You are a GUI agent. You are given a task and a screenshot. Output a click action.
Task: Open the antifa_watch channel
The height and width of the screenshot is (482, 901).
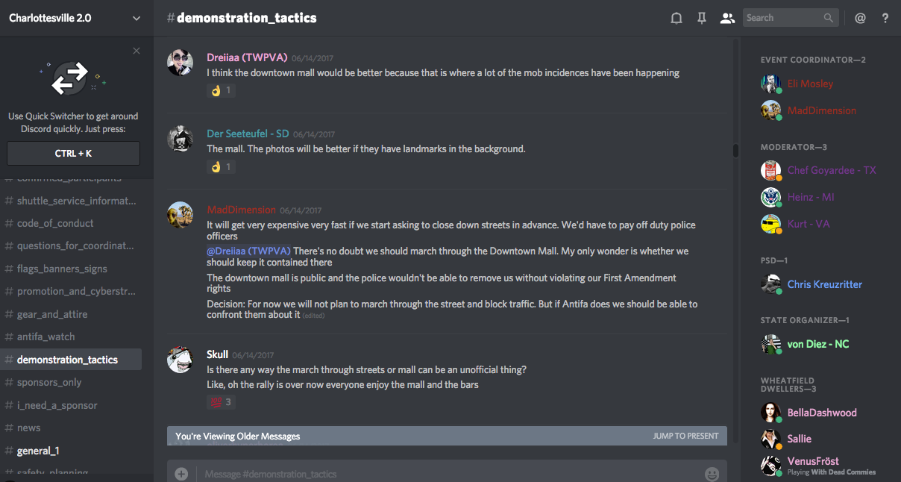click(x=45, y=337)
